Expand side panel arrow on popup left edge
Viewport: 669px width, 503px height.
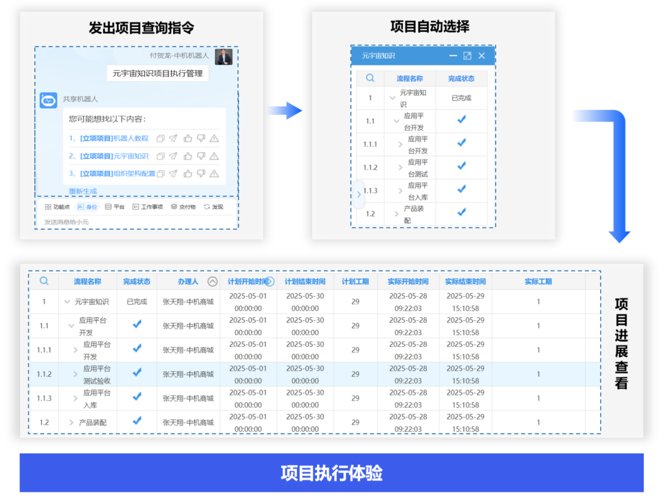coord(359,194)
